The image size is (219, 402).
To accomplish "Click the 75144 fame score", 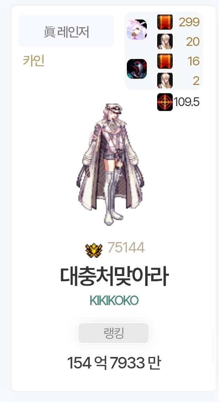I will pos(126,248).
